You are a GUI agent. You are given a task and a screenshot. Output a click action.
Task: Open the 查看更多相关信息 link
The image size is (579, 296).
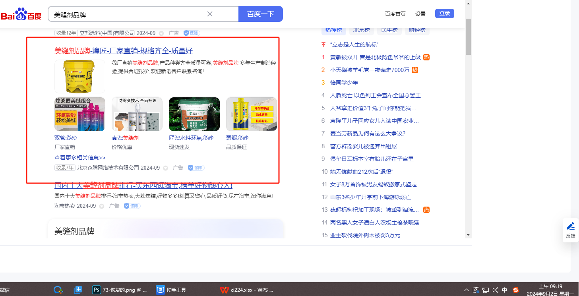click(79, 158)
